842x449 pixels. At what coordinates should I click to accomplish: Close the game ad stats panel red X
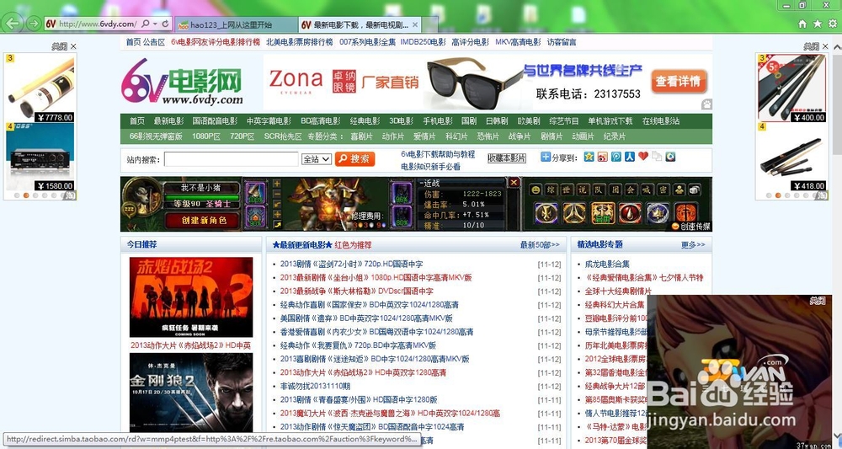[x=514, y=183]
